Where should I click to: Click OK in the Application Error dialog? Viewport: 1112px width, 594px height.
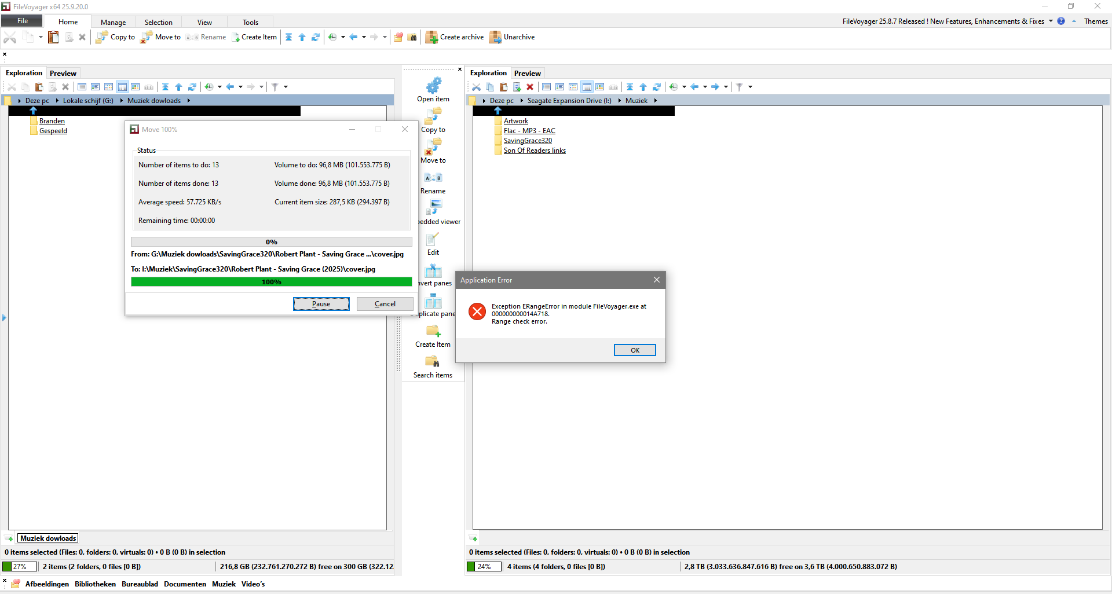coord(635,350)
